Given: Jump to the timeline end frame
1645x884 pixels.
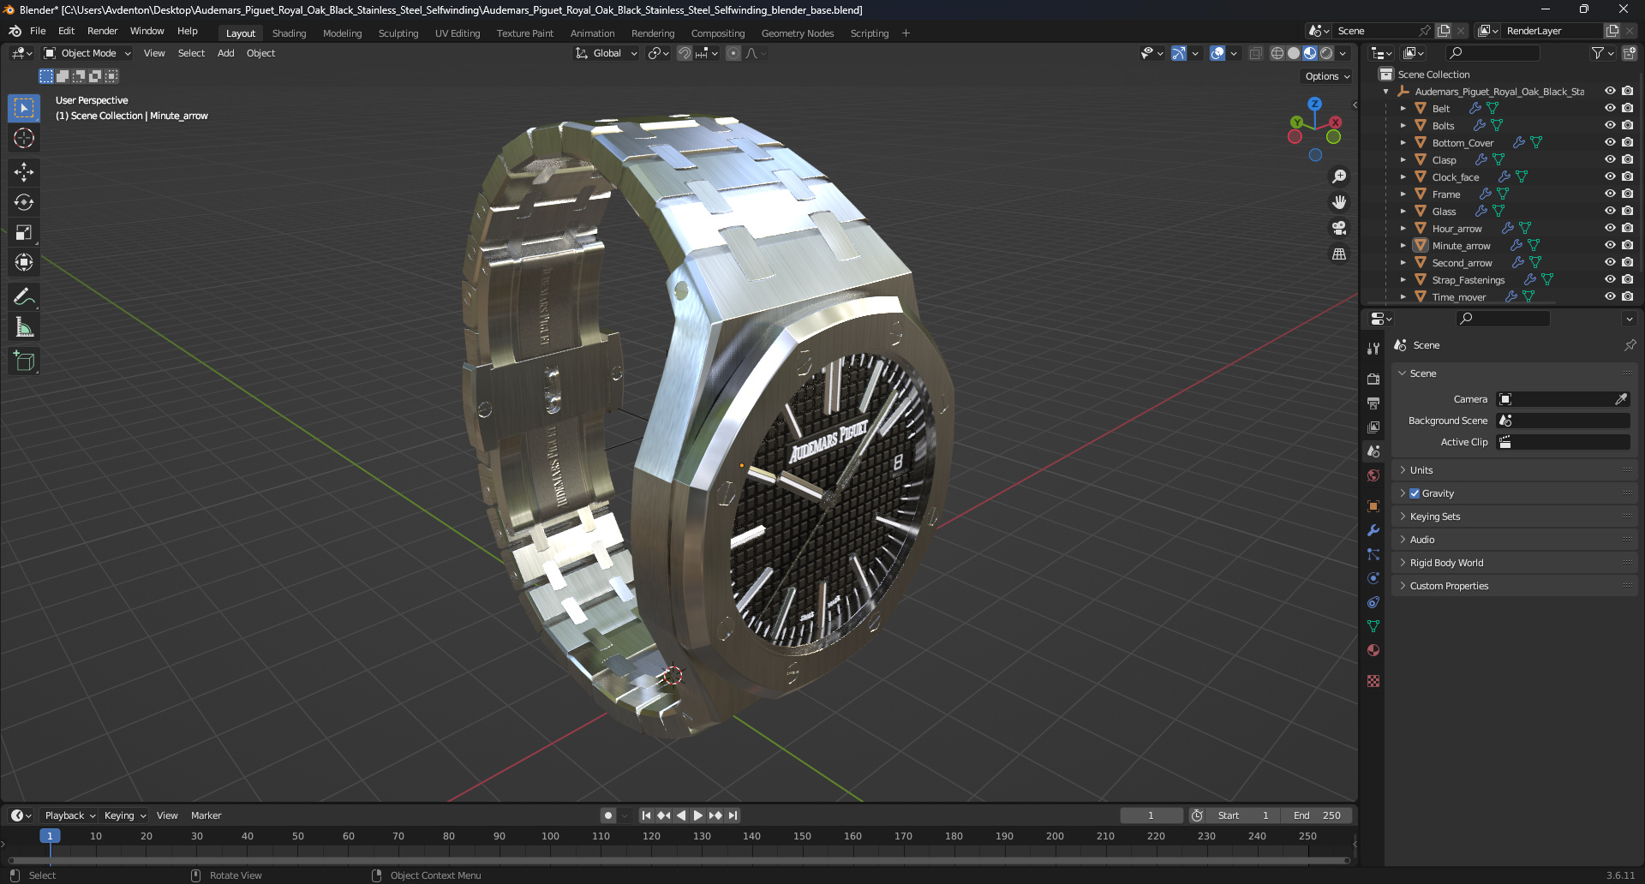Looking at the screenshot, I should coord(733,815).
